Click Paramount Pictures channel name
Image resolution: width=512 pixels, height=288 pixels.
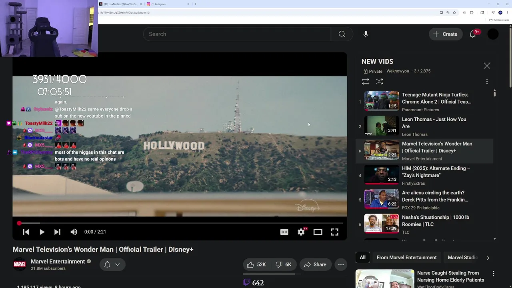click(420, 110)
